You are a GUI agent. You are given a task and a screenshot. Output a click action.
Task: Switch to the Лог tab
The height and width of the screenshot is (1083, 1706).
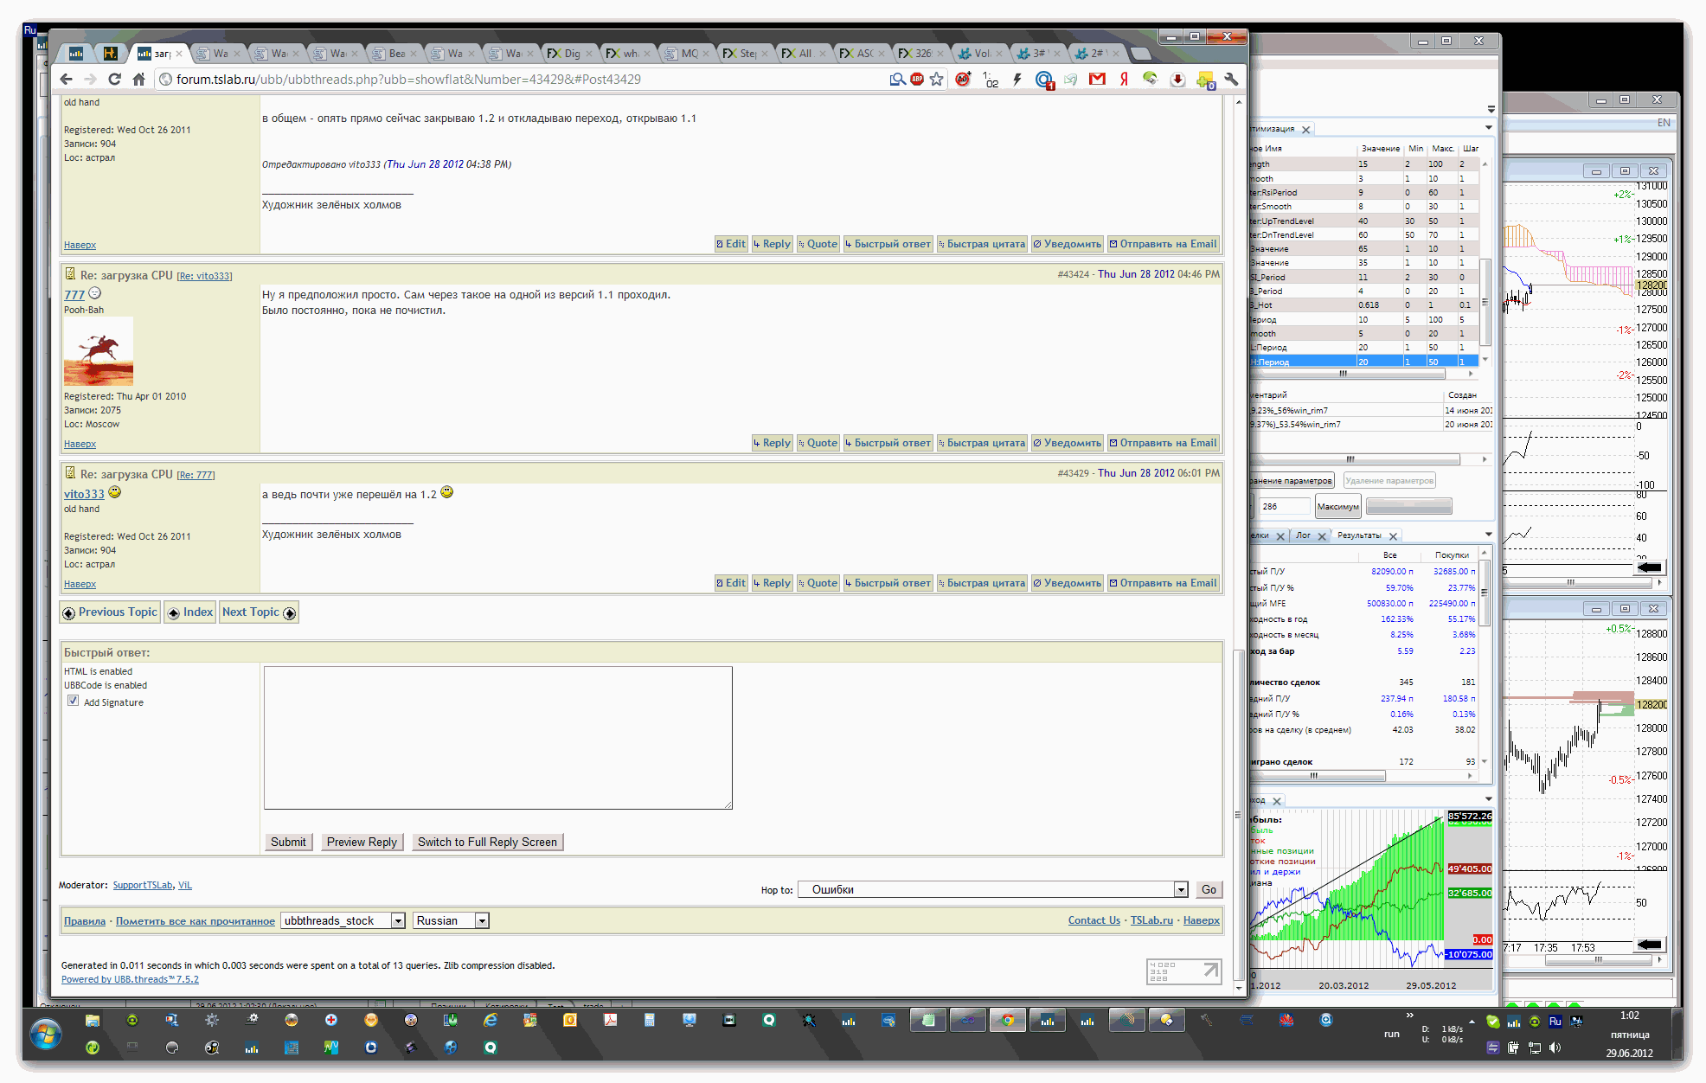pyautogui.click(x=1303, y=535)
